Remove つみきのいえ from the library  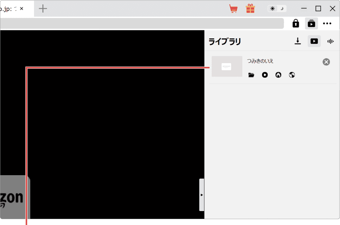pyautogui.click(x=326, y=62)
